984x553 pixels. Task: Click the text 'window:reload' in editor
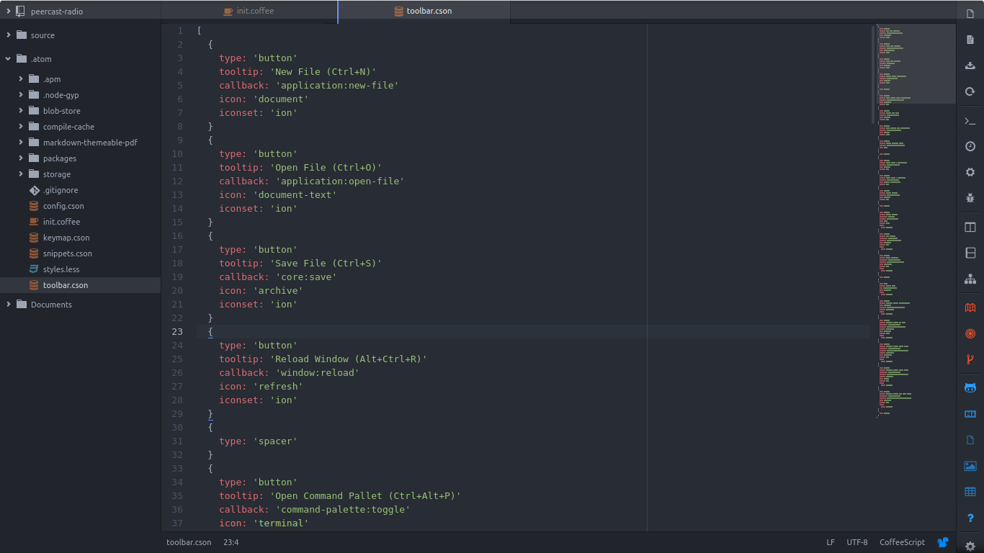(x=318, y=372)
